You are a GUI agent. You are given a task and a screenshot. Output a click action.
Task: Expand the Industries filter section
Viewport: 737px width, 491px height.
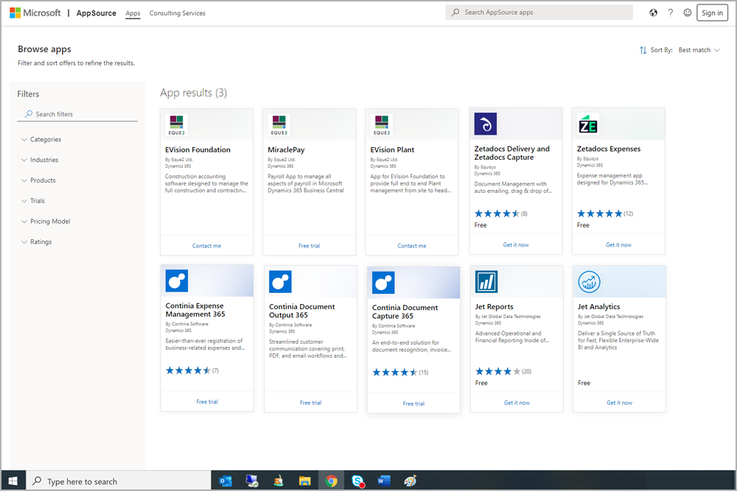[x=44, y=160]
